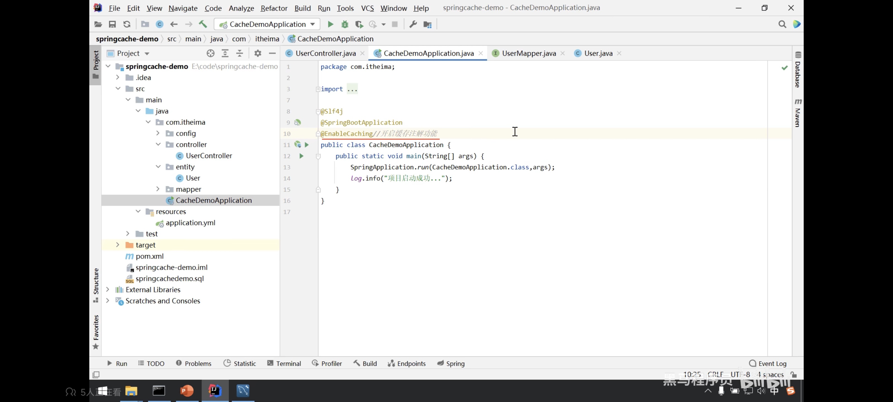Toggle the Maven side tool window
Viewport: 893px width, 402px height.
(798, 113)
